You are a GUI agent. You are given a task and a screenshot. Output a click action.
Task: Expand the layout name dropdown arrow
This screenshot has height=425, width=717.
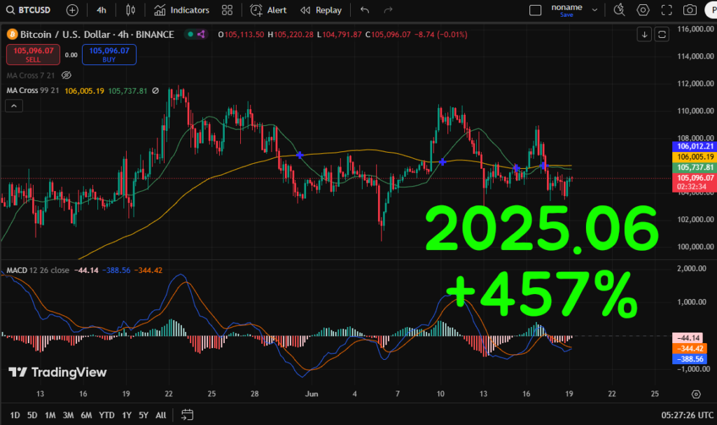pos(594,10)
